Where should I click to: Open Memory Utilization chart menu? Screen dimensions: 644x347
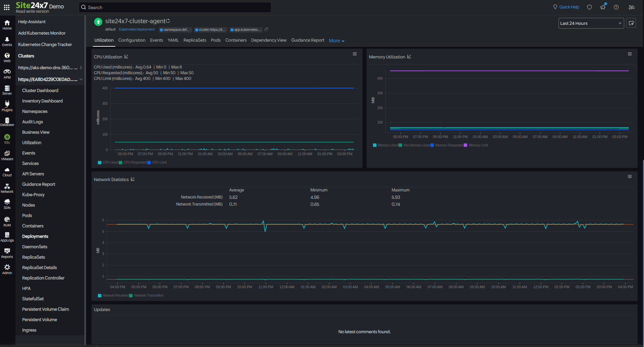[x=630, y=54]
